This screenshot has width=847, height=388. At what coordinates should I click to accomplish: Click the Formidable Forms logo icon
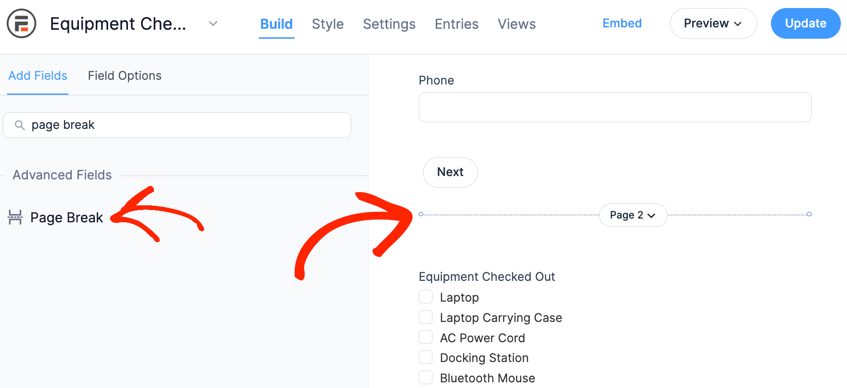[22, 24]
